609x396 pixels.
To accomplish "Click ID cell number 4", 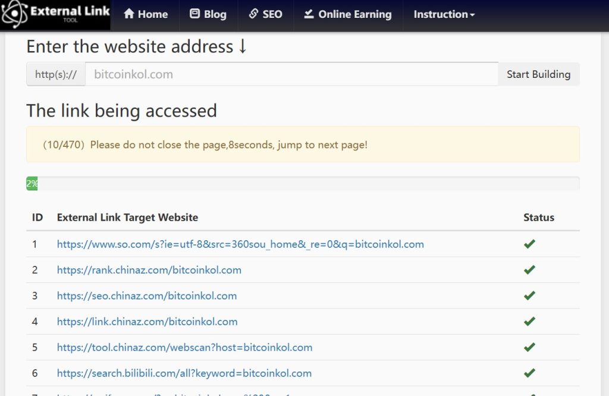I will (x=34, y=322).
